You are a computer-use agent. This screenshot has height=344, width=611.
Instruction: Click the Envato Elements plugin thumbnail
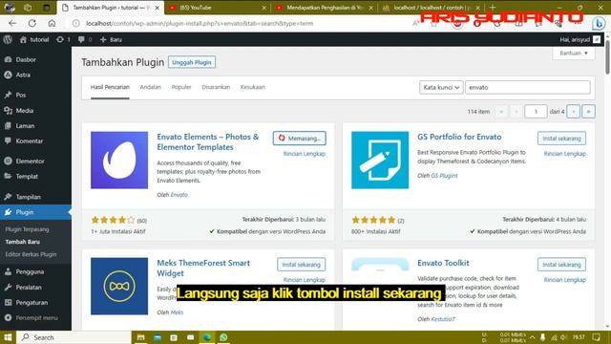(x=119, y=160)
